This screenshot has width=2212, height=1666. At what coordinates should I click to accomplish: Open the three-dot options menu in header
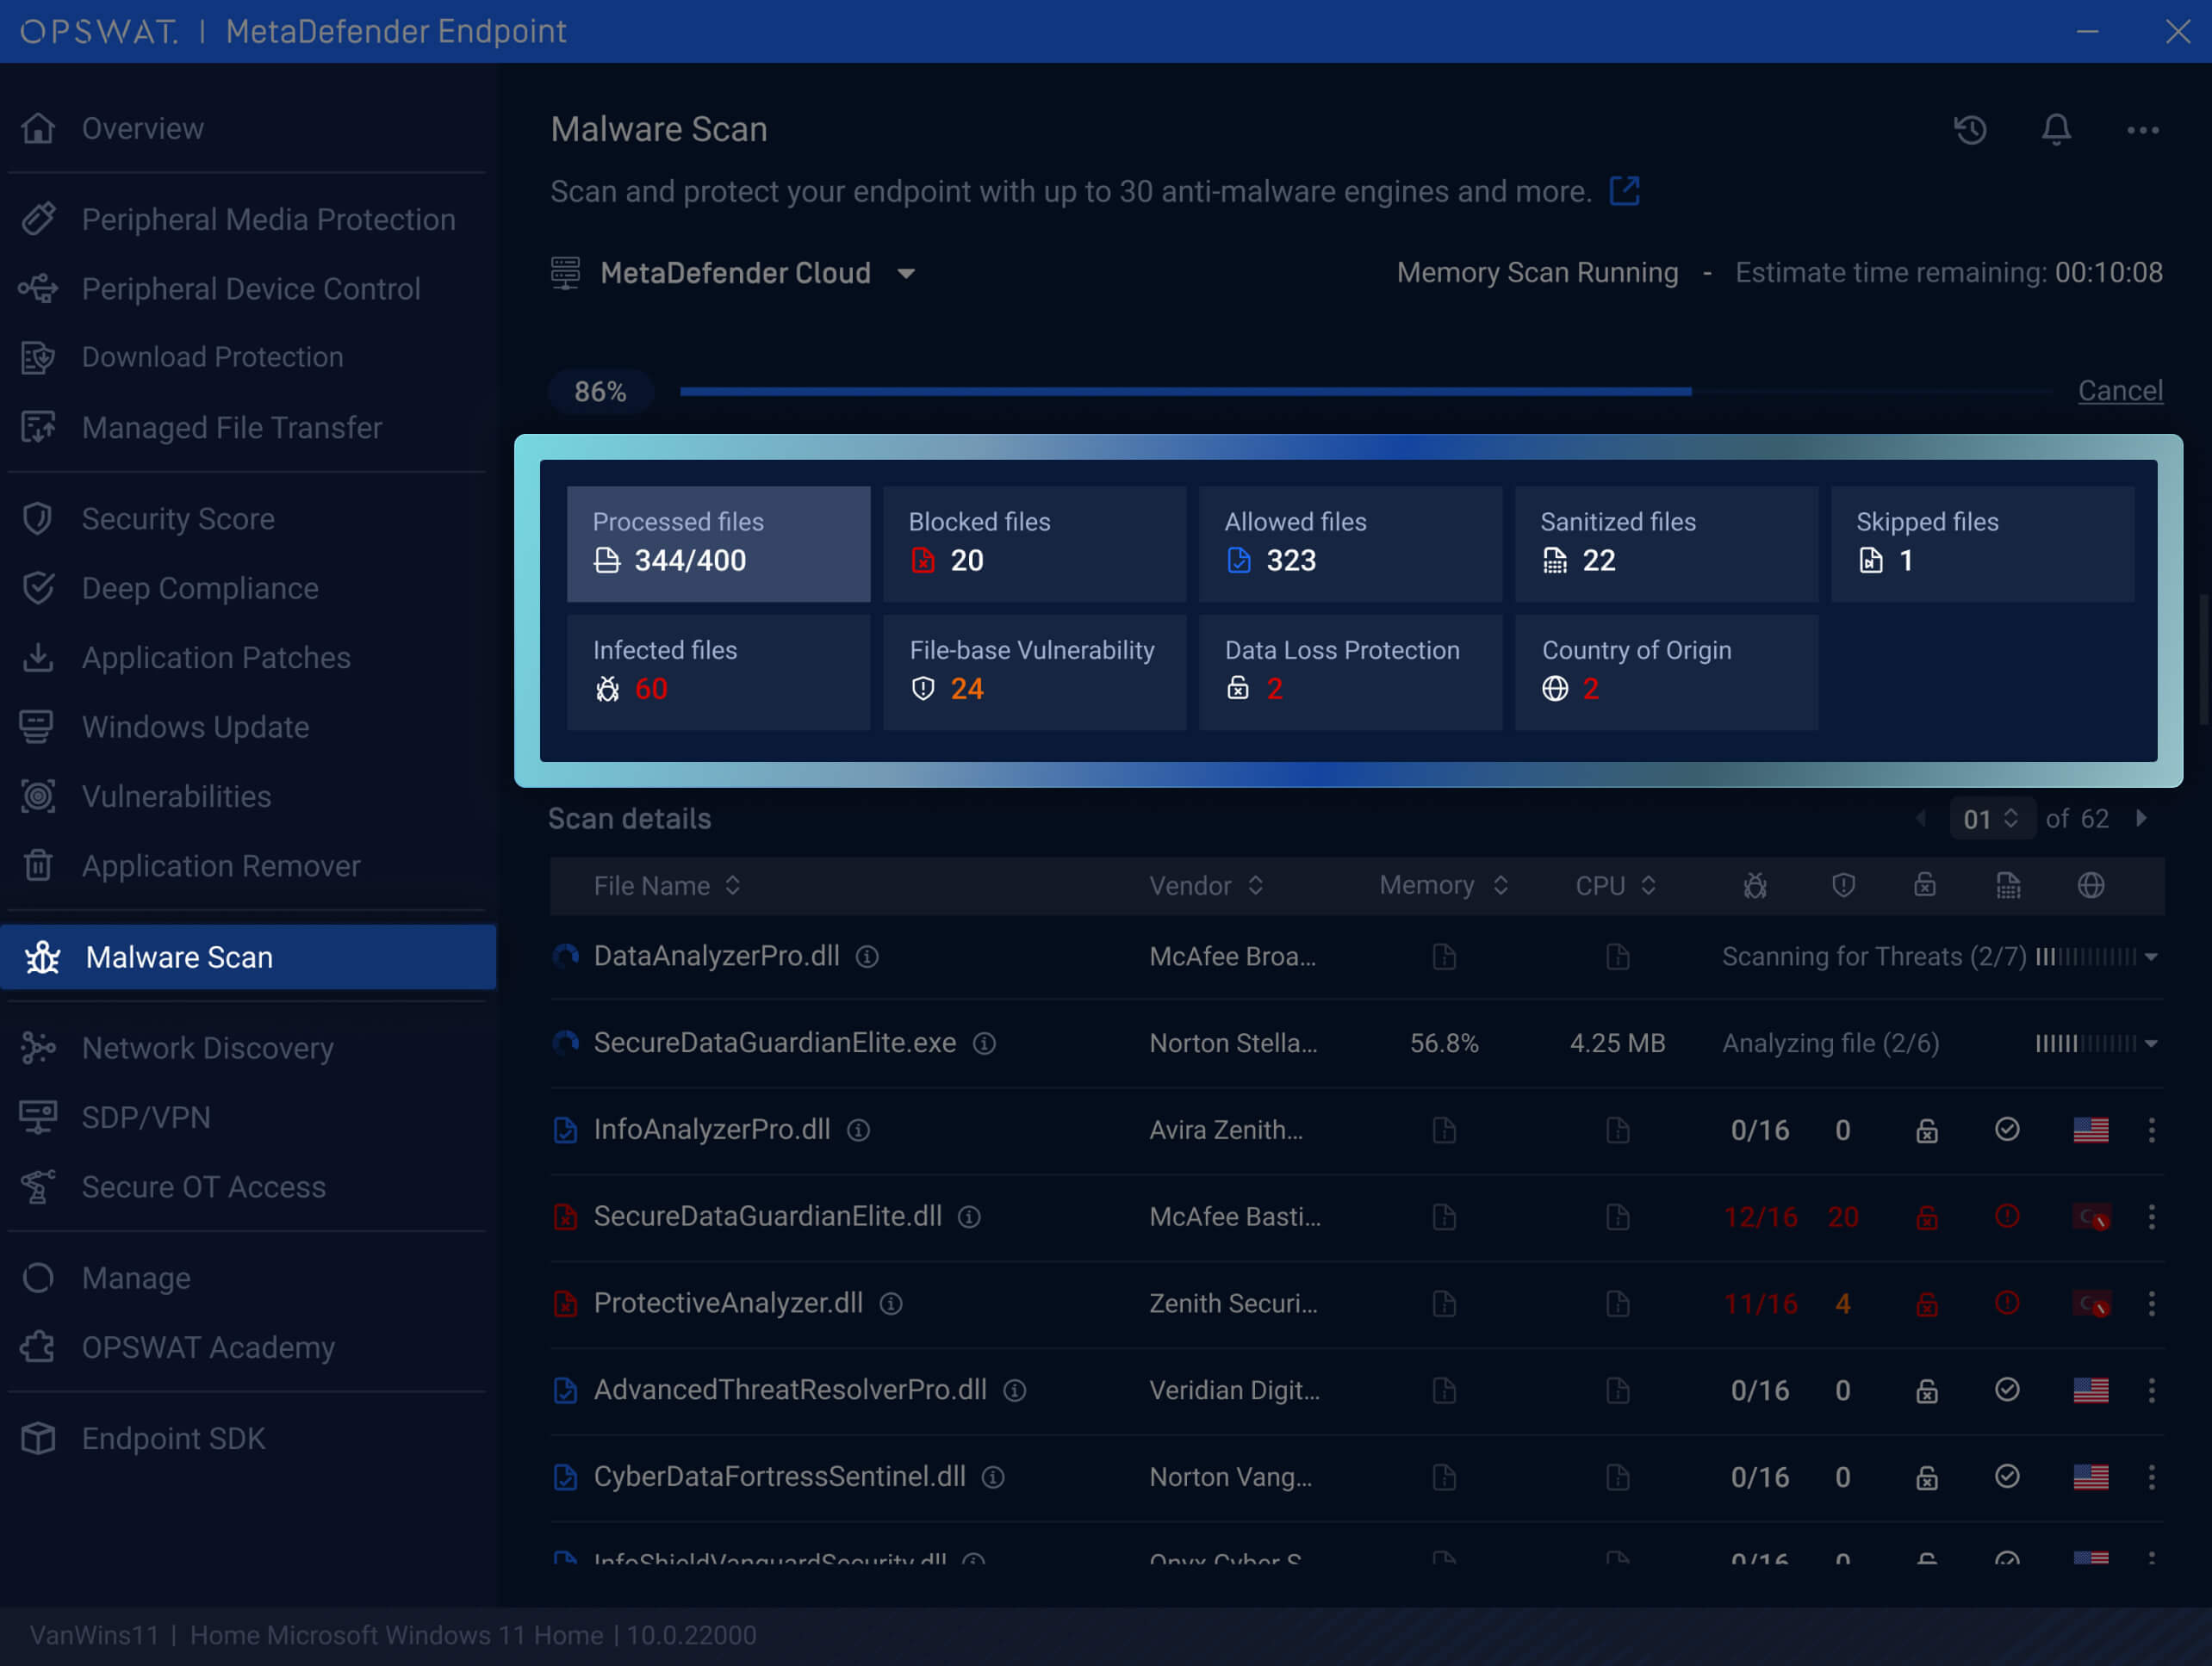[x=2142, y=130]
